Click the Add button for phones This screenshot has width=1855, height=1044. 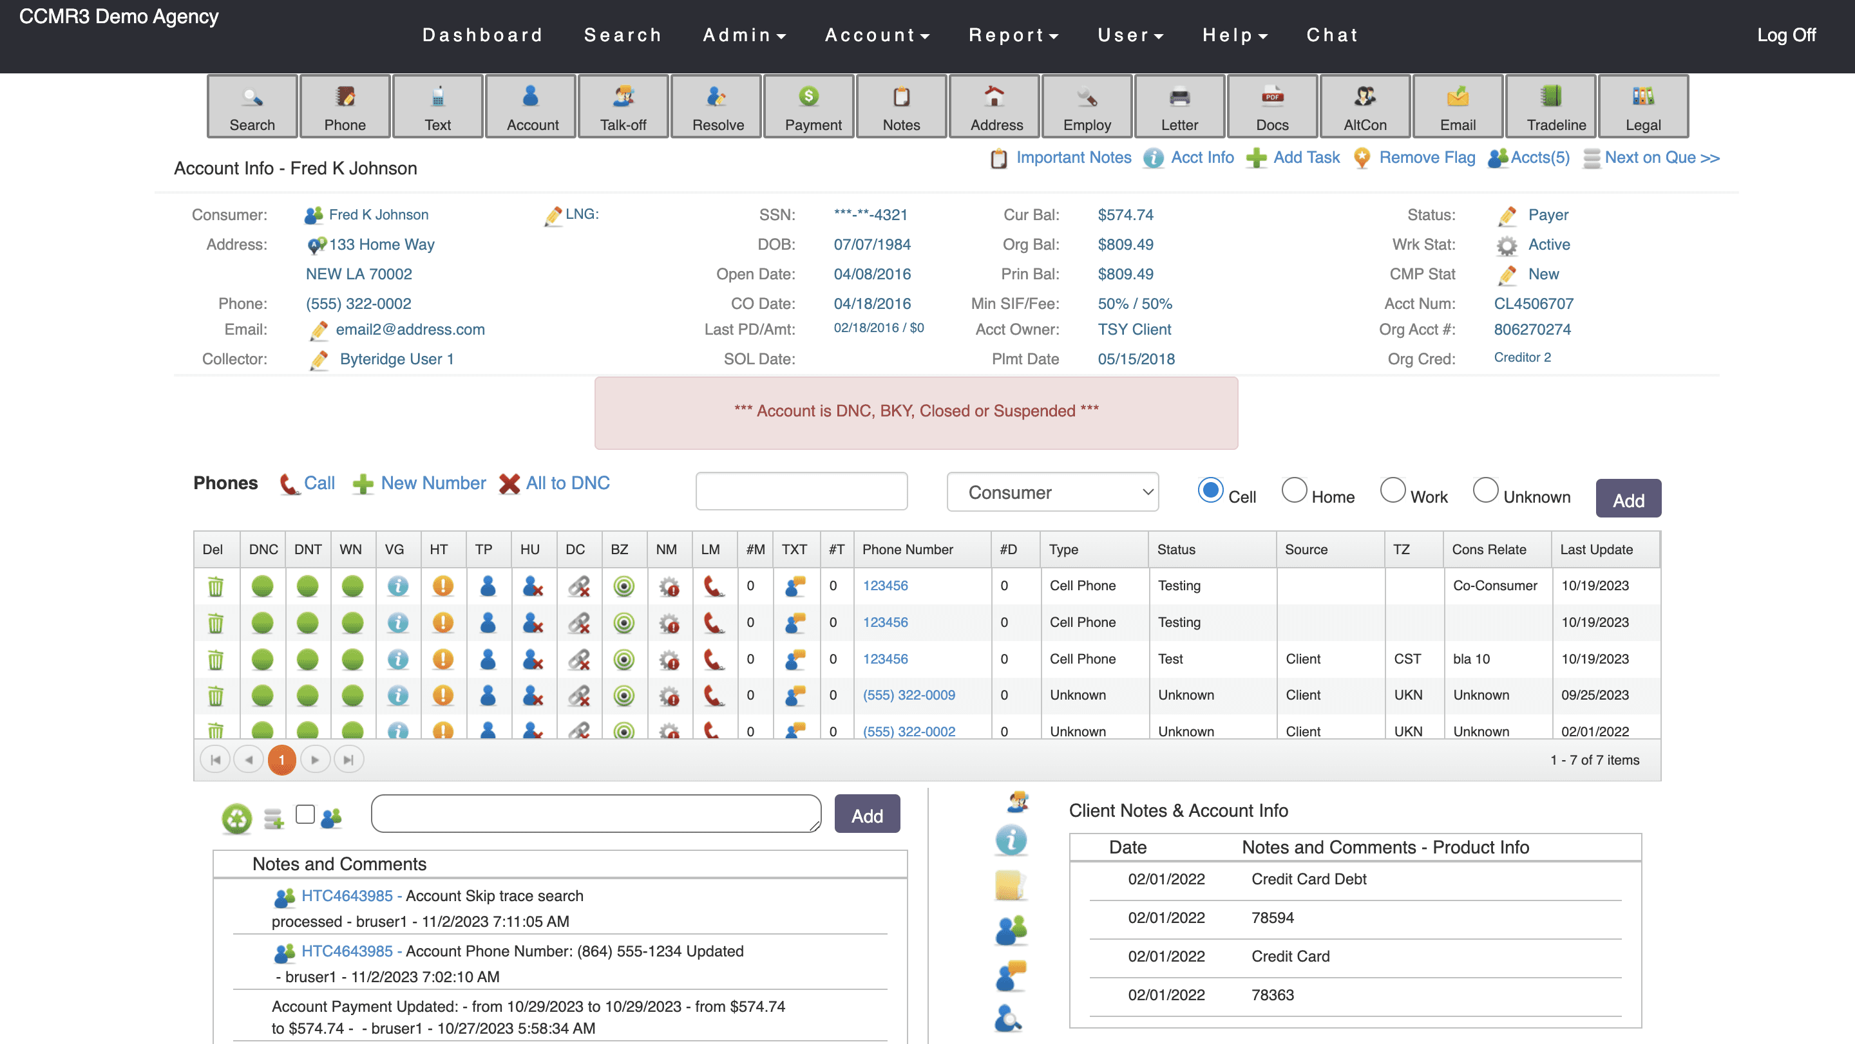click(x=1628, y=499)
